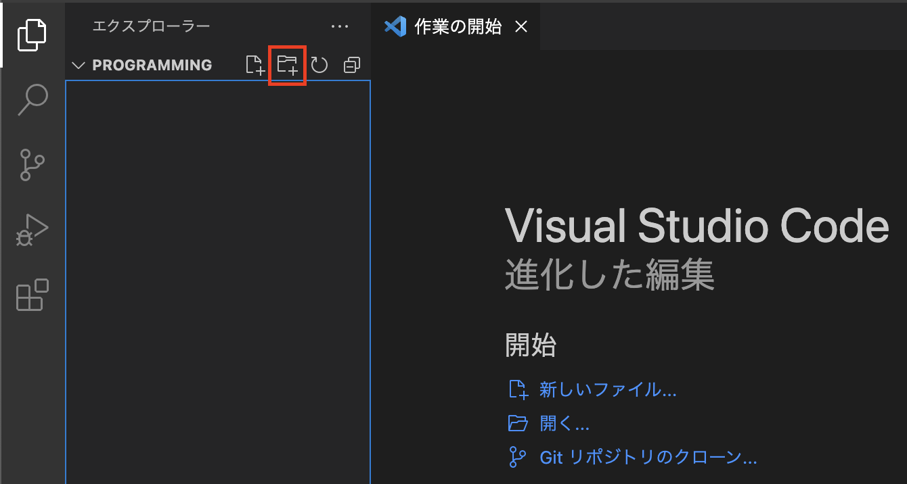The width and height of the screenshot is (907, 484).
Task: Click the VS Code logo on the welcome tab
Action: tap(396, 26)
